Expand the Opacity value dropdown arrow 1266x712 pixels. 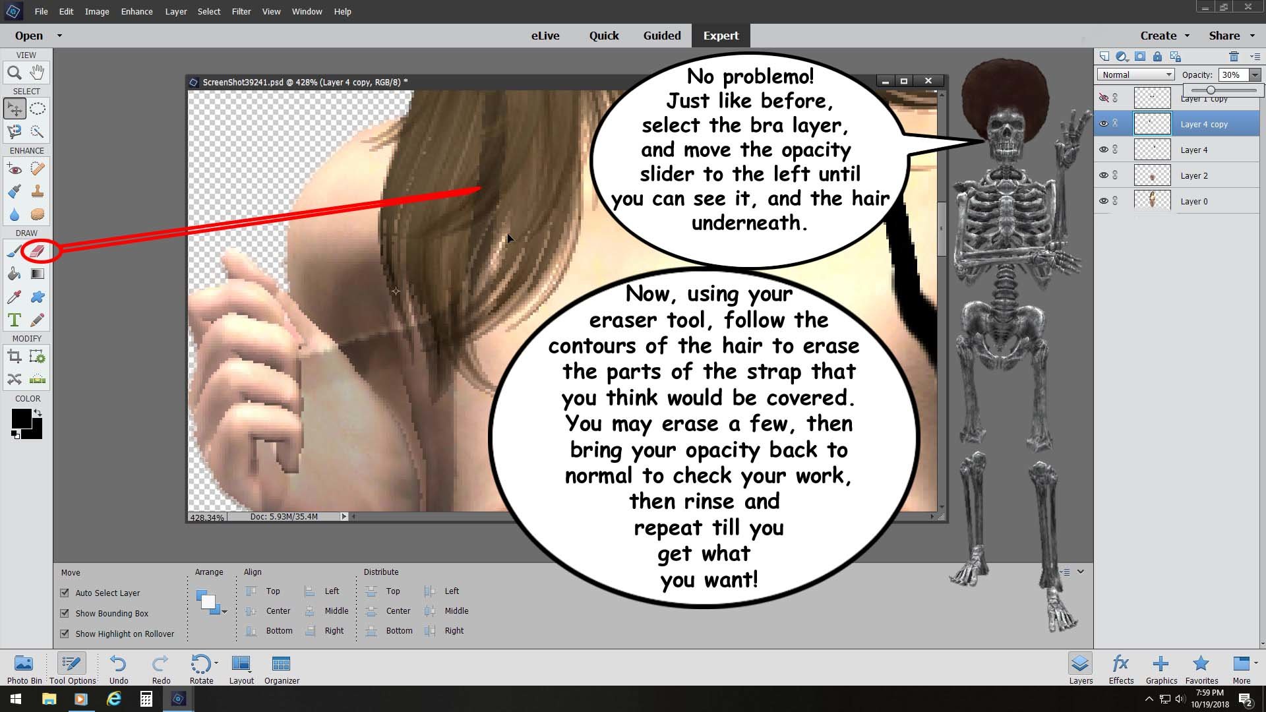[1255, 74]
